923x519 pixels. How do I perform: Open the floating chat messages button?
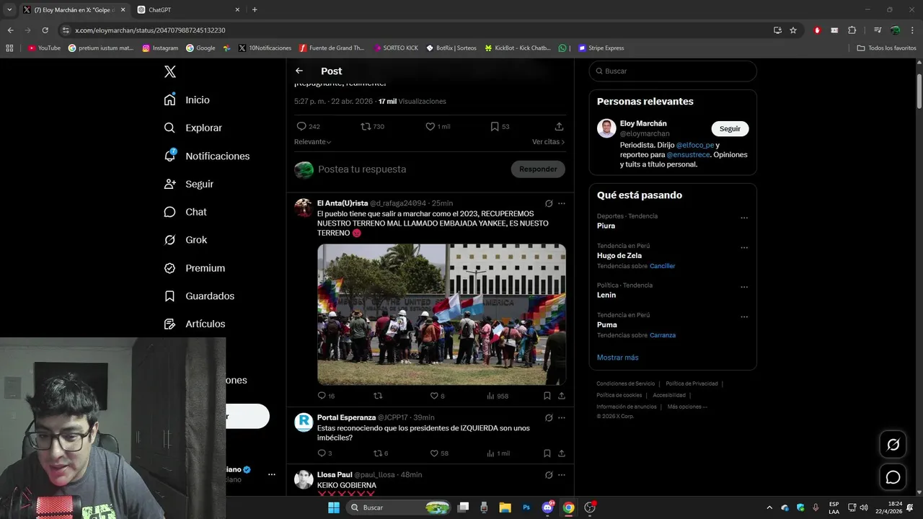click(893, 477)
